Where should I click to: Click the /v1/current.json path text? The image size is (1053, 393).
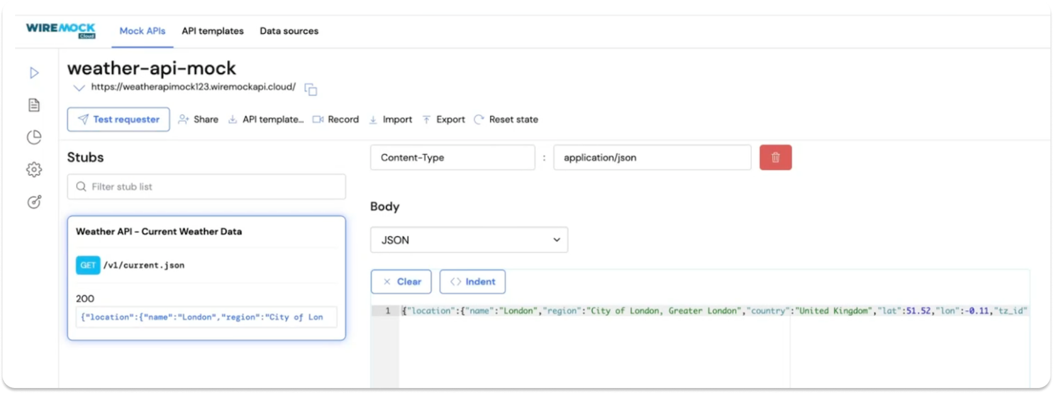pyautogui.click(x=144, y=266)
